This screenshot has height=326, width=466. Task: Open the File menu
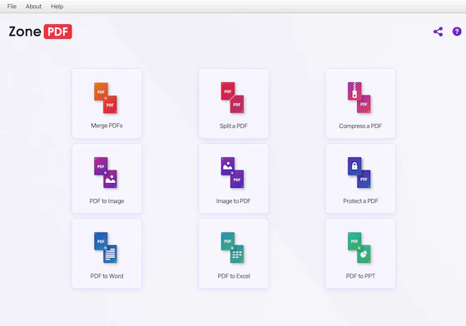(12, 6)
